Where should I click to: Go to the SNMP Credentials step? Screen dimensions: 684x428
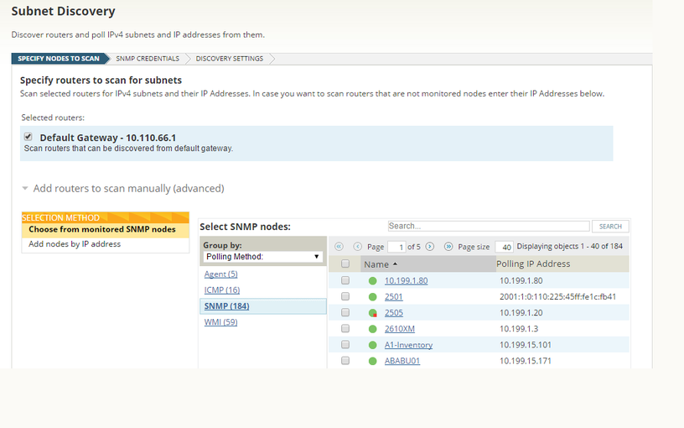tap(148, 59)
